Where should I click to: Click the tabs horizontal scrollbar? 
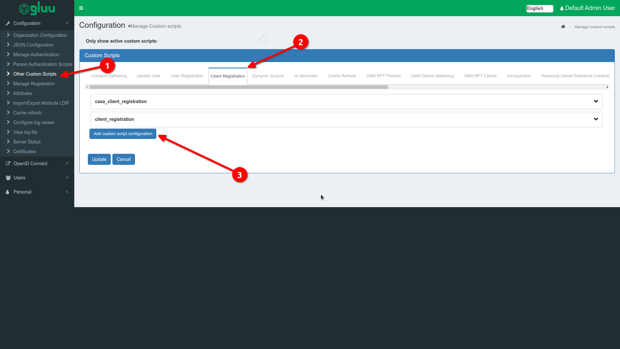coord(238,87)
